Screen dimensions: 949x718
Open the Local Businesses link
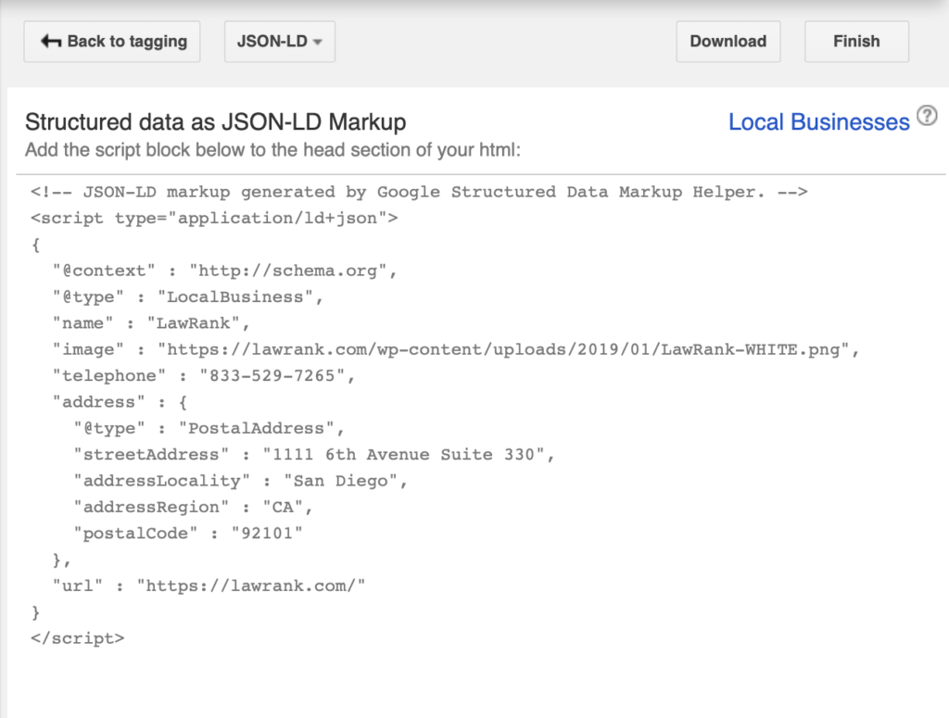(x=818, y=121)
